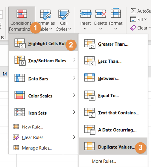
Task: Click the A Date Occurring icon
Action: pyautogui.click(x=90, y=130)
